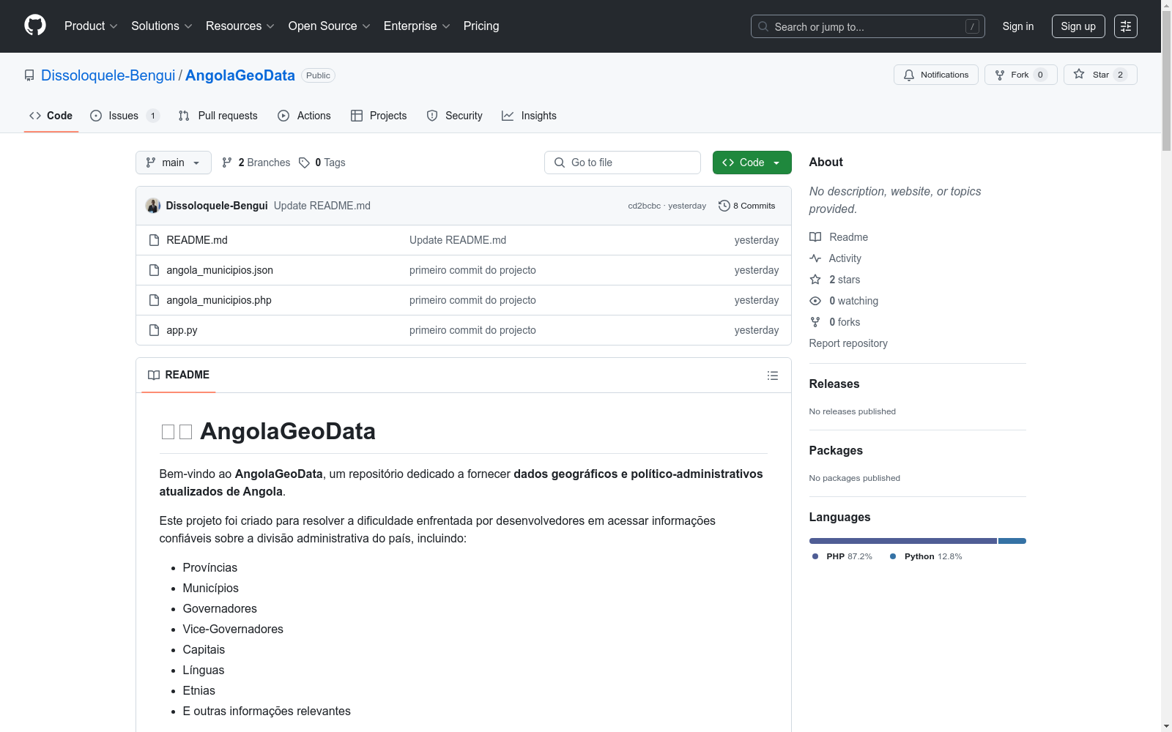Screen dimensions: 1172x732
Task: Open the angola_municipios.json file name
Action: [220, 270]
